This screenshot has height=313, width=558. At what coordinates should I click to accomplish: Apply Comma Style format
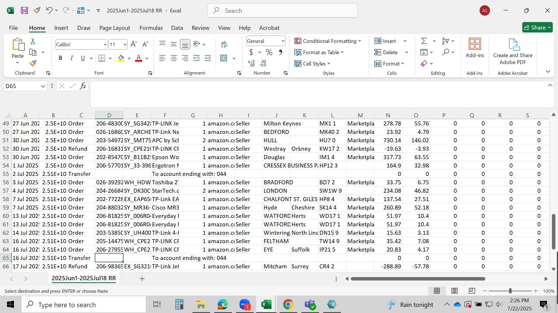[x=280, y=52]
